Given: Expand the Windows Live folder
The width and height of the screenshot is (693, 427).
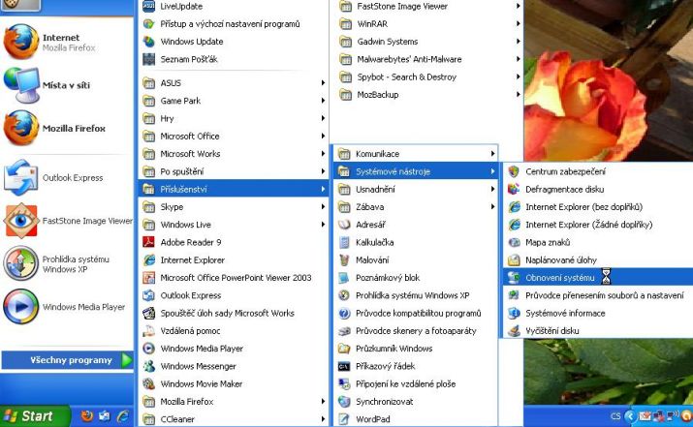Looking at the screenshot, I should [x=234, y=225].
